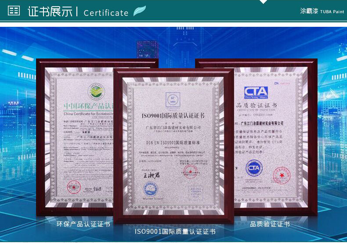
Task: Click the Certificate heading text
Action: coord(106,13)
